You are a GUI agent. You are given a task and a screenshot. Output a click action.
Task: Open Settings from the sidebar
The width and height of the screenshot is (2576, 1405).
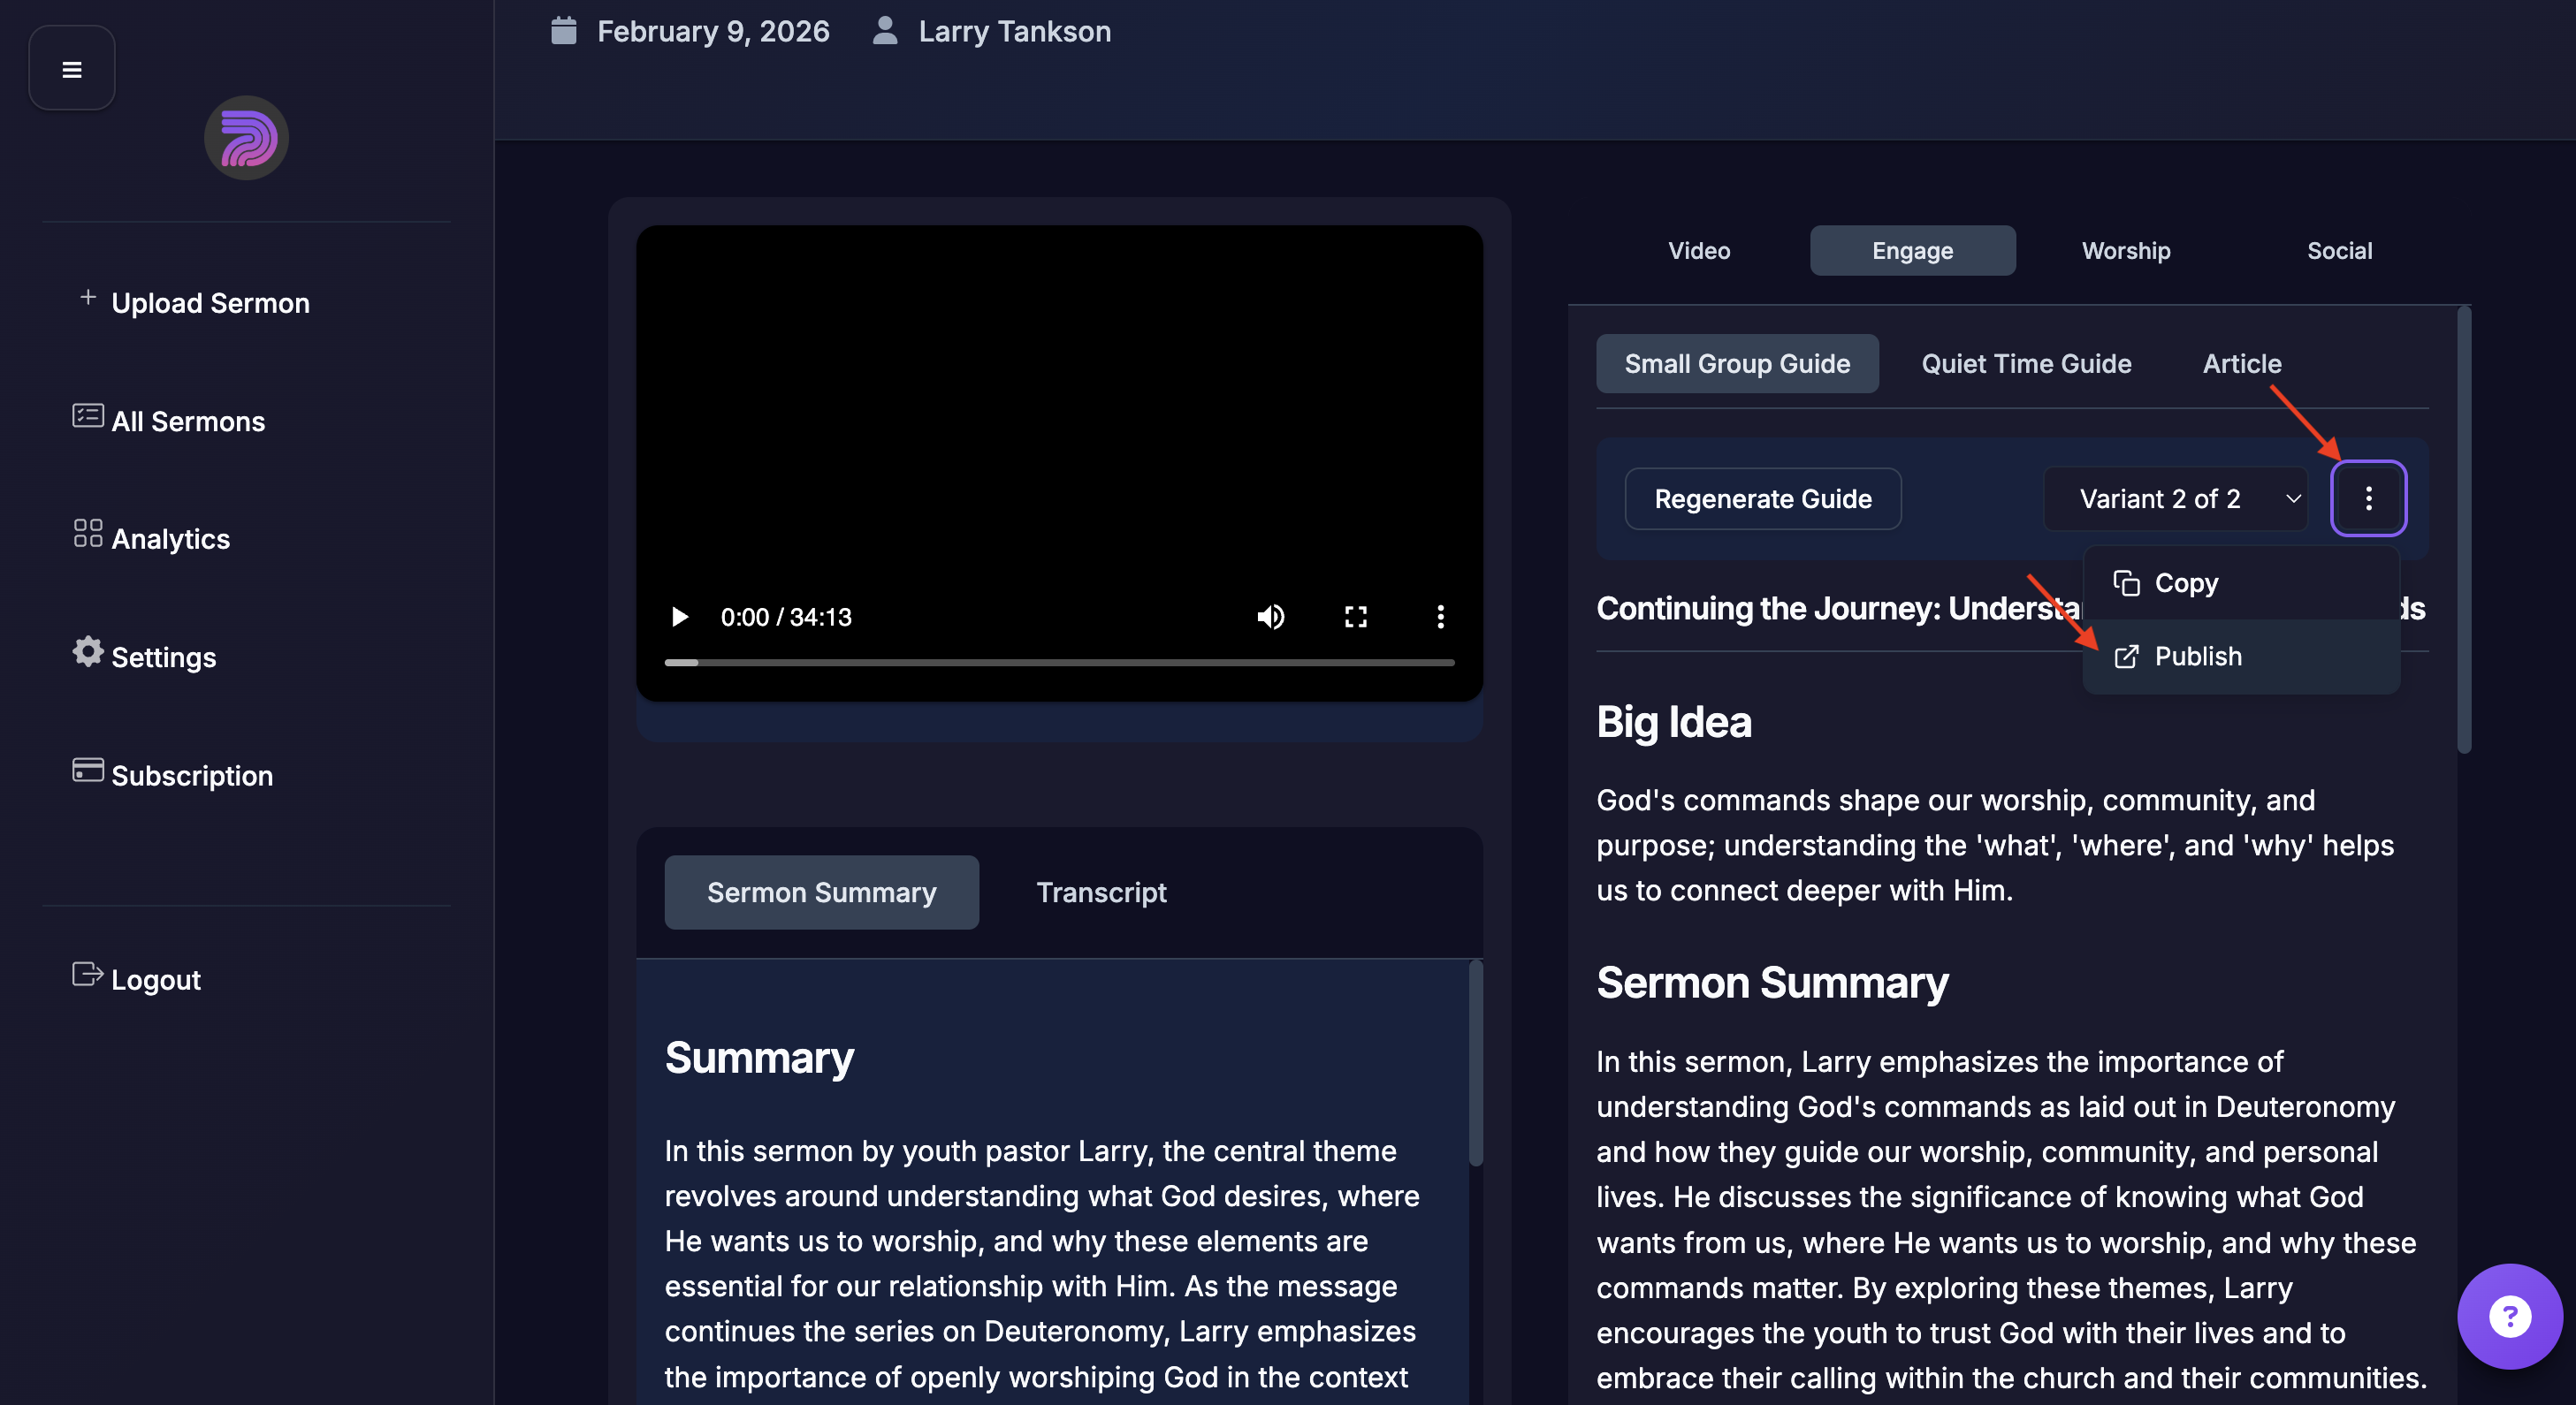point(163,657)
